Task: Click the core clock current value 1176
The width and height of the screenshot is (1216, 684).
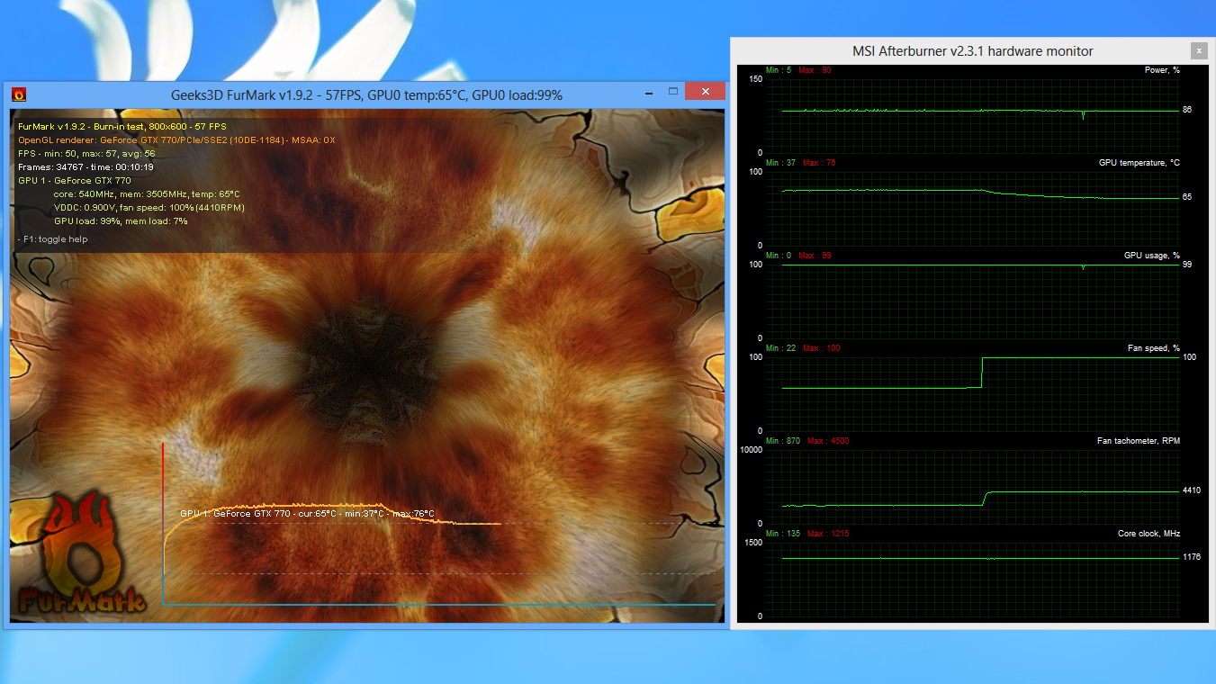Action: [1192, 558]
